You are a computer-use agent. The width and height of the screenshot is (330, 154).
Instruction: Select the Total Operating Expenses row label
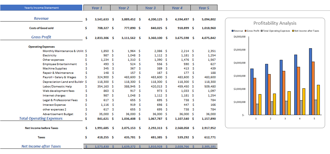point(41,119)
